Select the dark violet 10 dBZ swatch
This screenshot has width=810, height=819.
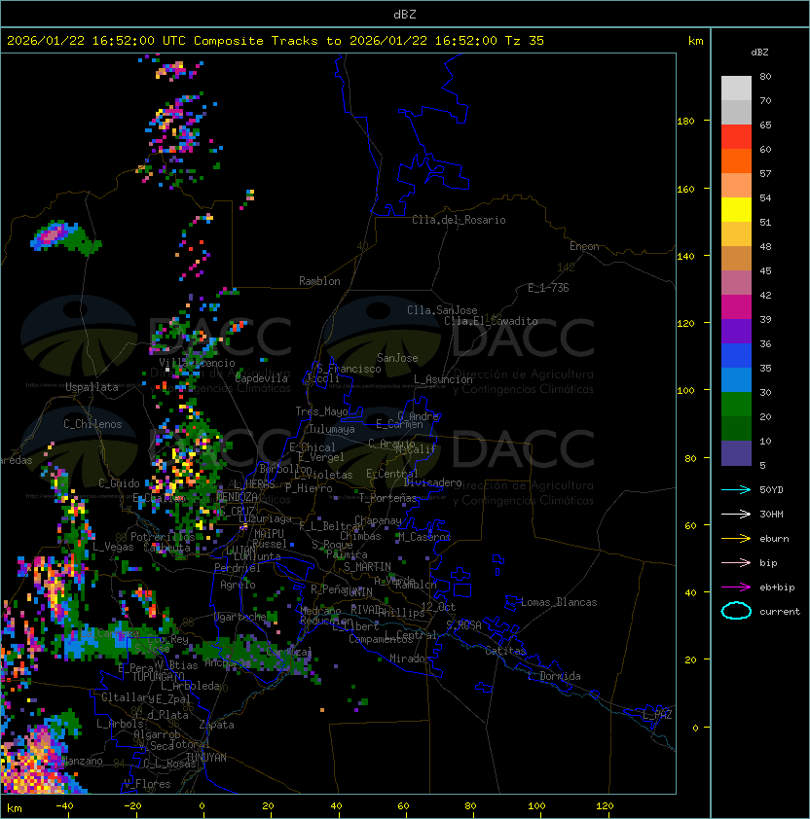736,453
